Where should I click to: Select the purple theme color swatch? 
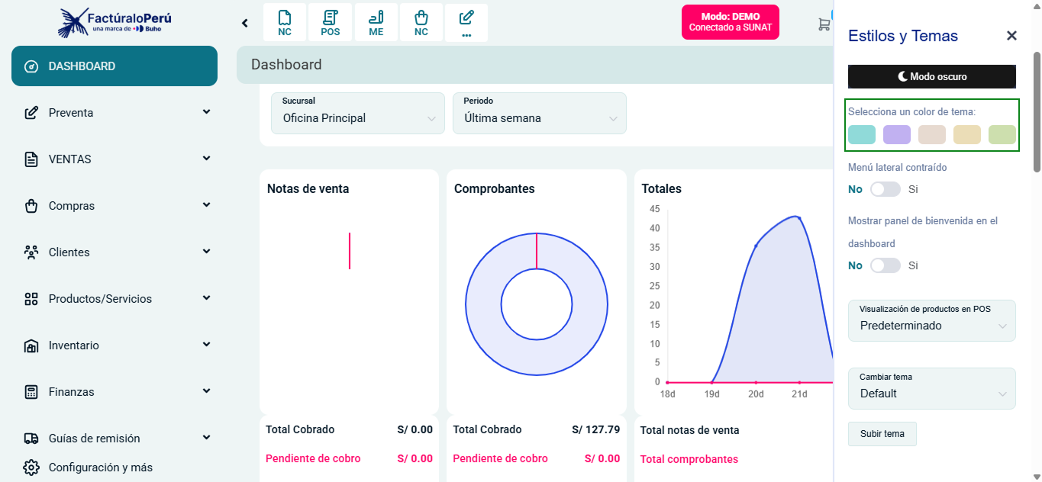(x=897, y=135)
